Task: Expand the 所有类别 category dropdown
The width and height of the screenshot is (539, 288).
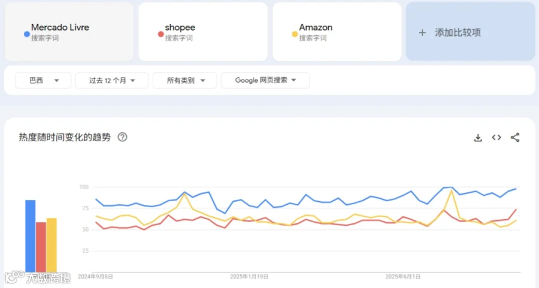Action: (185, 80)
